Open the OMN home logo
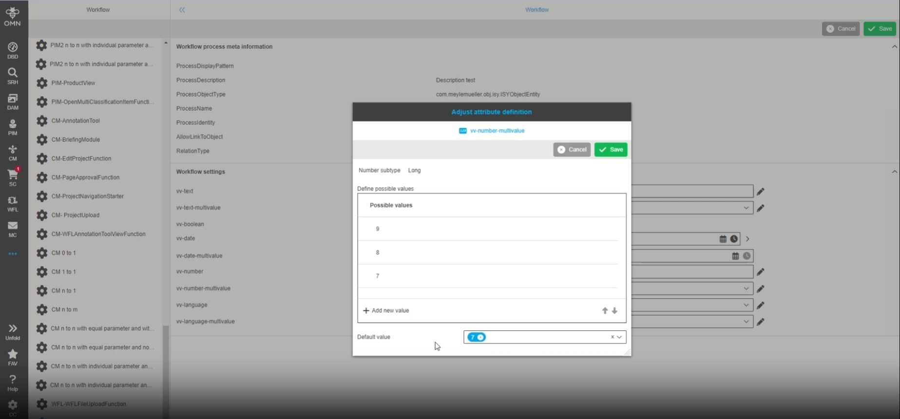The width and height of the screenshot is (900, 419). coord(12,17)
